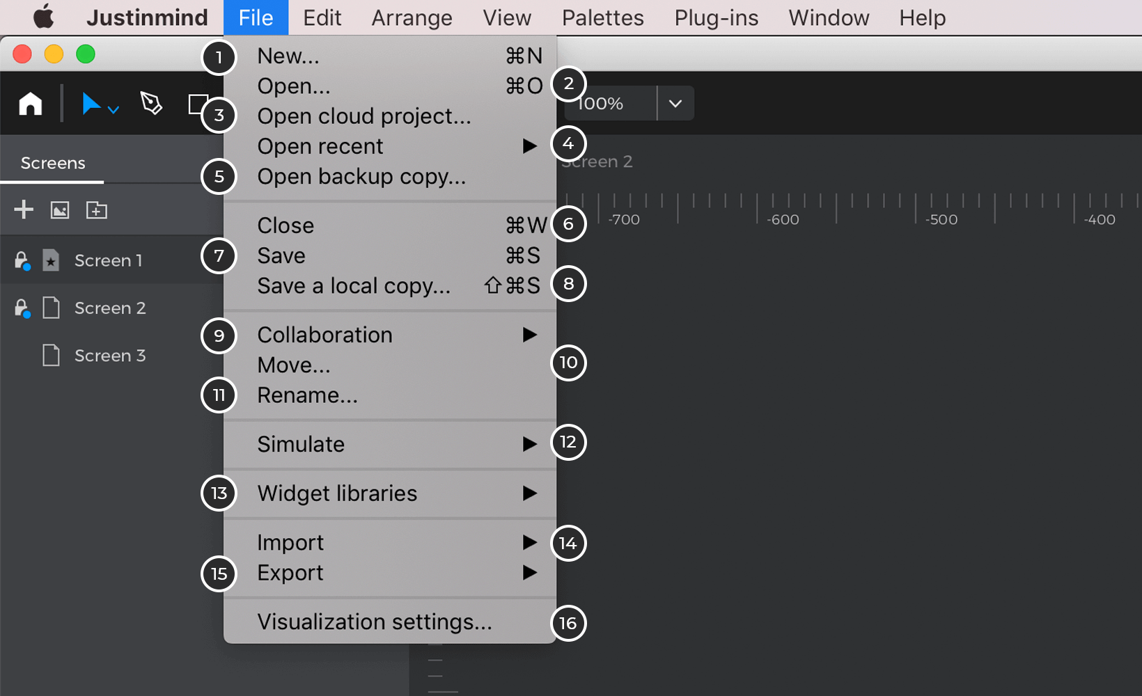Open the Justinmind application menu
1142x696 pixels.
147,17
